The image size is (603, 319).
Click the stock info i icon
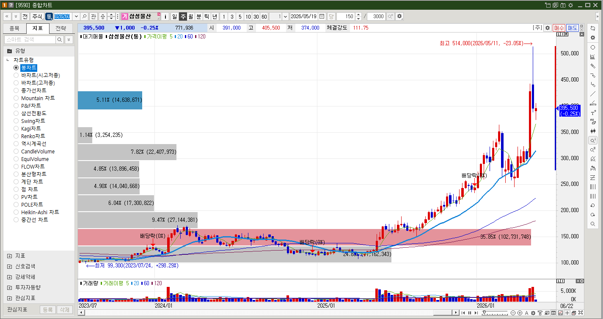[x=165, y=16]
